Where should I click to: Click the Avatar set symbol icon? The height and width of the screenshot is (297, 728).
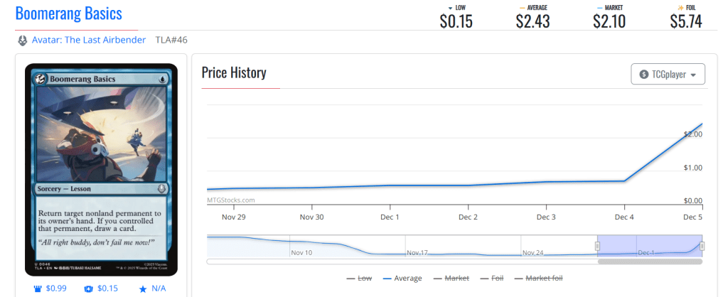coord(22,40)
